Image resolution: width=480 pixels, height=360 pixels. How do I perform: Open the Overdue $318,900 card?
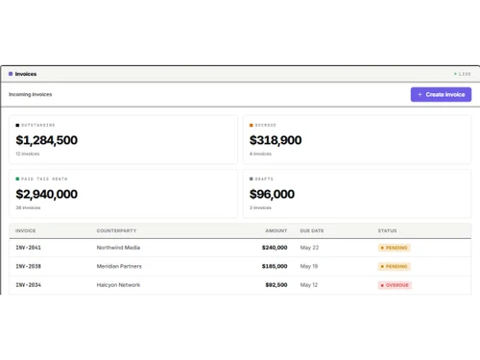point(357,139)
